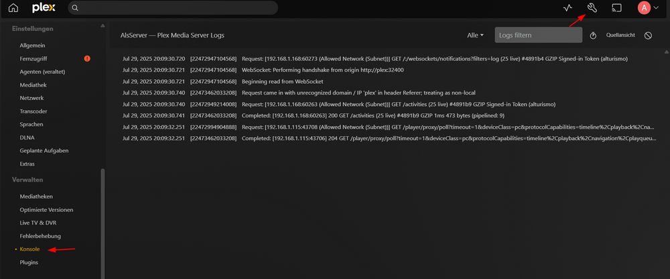Click the sidebar vertical scrollbar
This screenshot has width=670, height=279.
pyautogui.click(x=103, y=223)
